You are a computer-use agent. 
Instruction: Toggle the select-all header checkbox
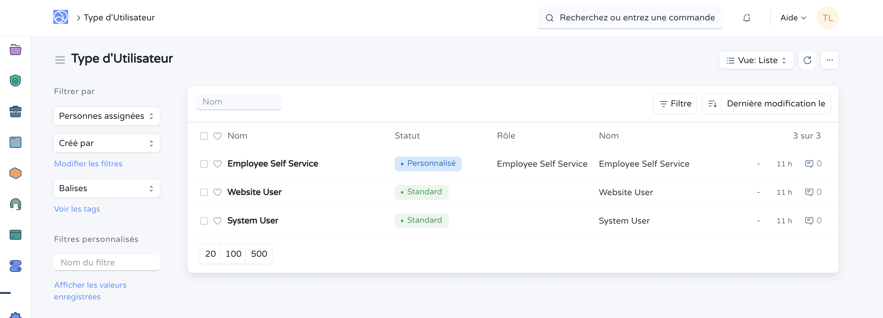(x=204, y=136)
